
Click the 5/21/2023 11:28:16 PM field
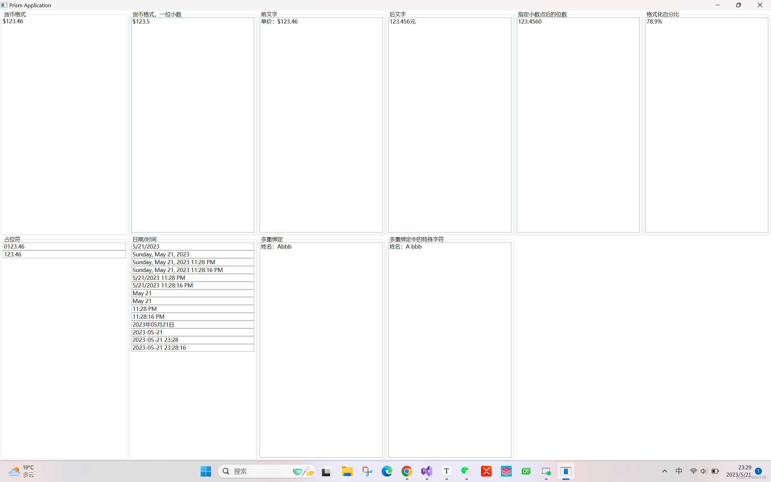(x=193, y=285)
